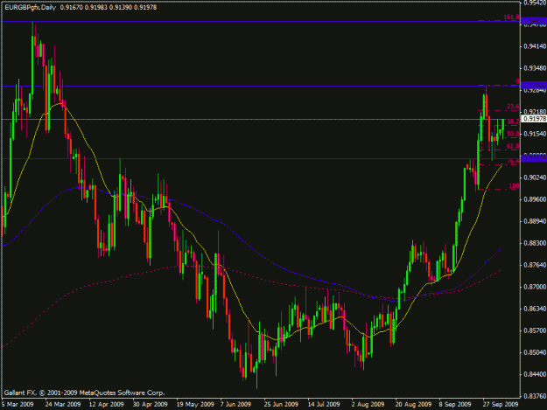This screenshot has width=547, height=410.
Task: Click the 0.88940 price axis label
Action: pyautogui.click(x=535, y=221)
